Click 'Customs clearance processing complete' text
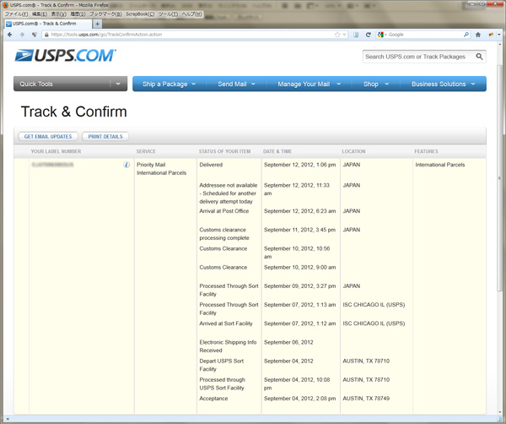506x424 pixels. click(224, 234)
